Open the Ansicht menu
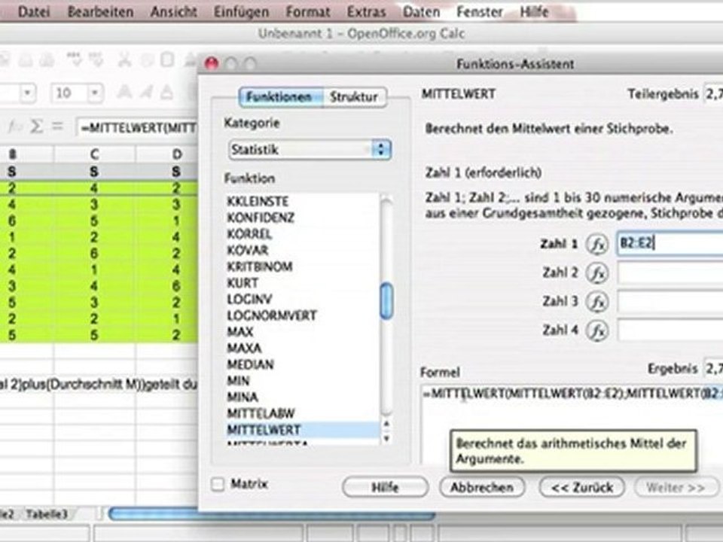Viewport: 723px width, 542px height. (x=174, y=11)
